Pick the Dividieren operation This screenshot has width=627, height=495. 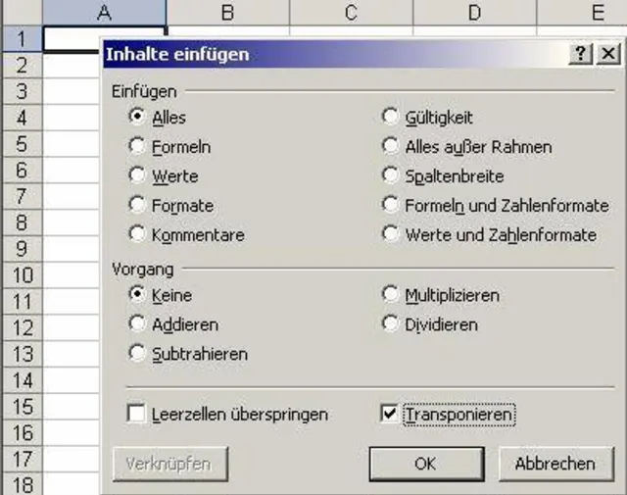pyautogui.click(x=391, y=323)
